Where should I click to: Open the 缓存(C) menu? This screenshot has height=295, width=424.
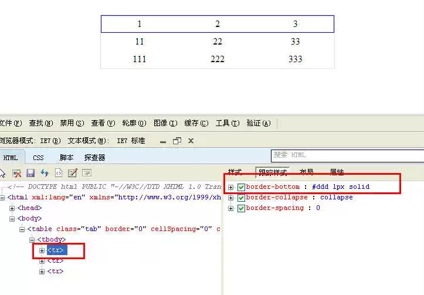(196, 123)
